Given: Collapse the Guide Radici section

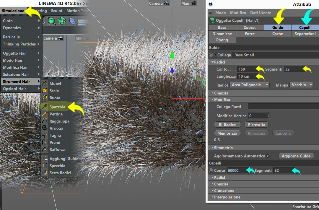Looking at the screenshot, I should 212,62.
